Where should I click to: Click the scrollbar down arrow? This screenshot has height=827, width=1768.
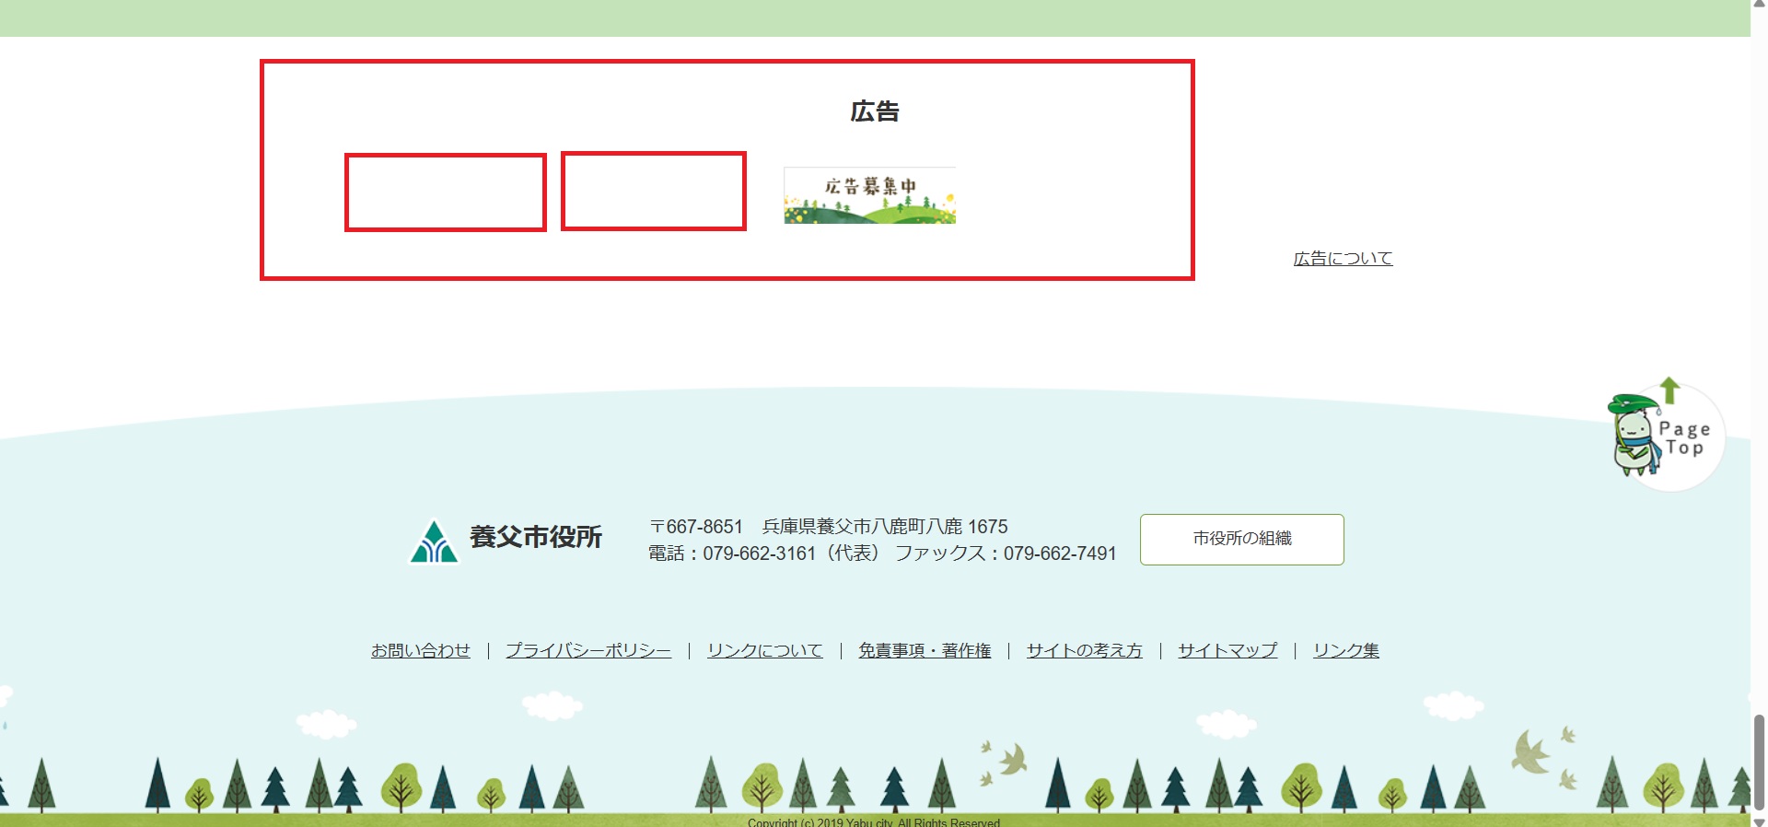pos(1759,821)
